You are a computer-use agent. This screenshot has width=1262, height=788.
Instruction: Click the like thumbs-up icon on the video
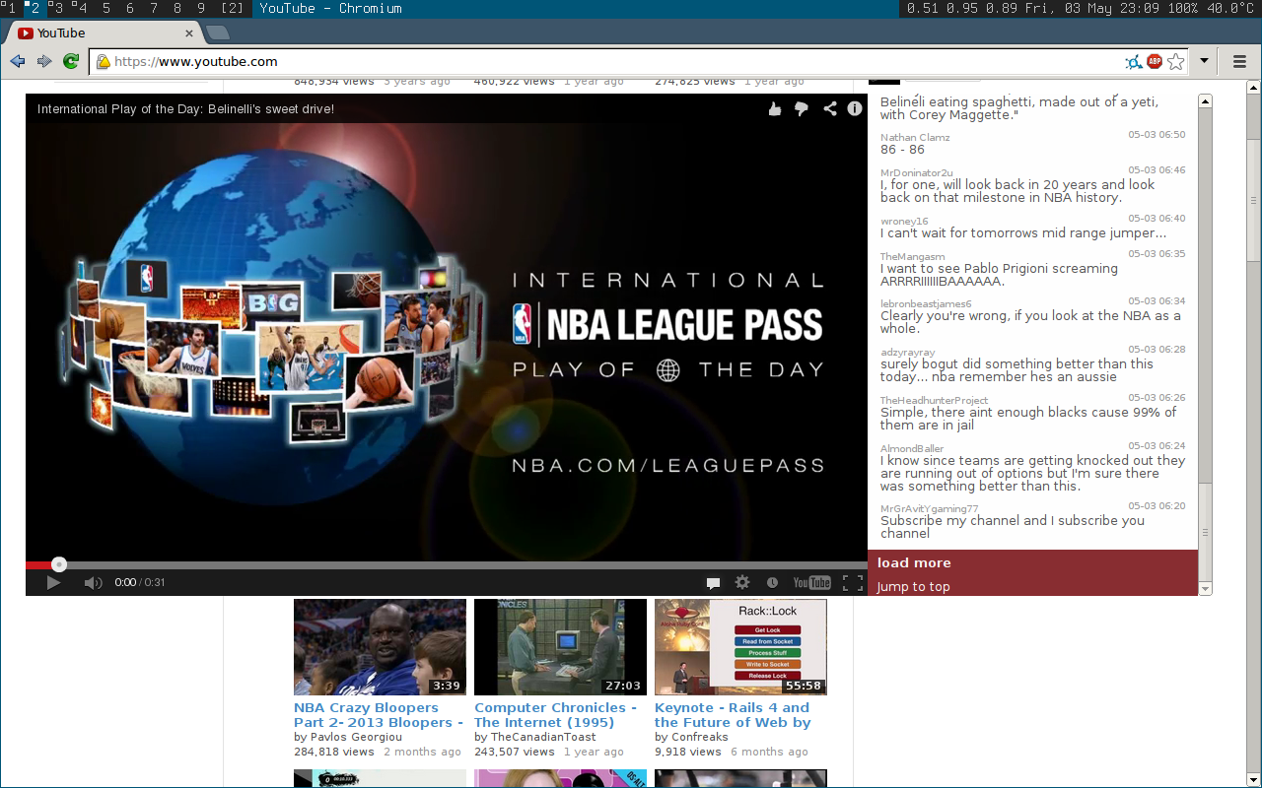775,109
